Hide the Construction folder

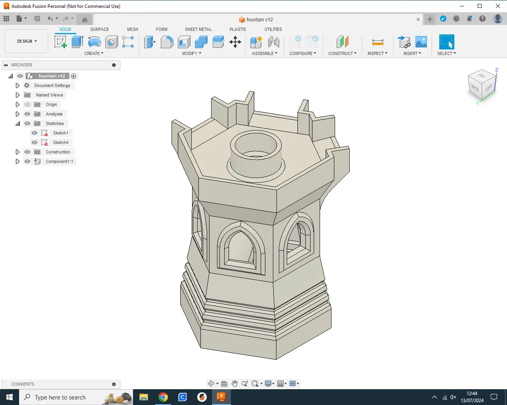pos(27,152)
